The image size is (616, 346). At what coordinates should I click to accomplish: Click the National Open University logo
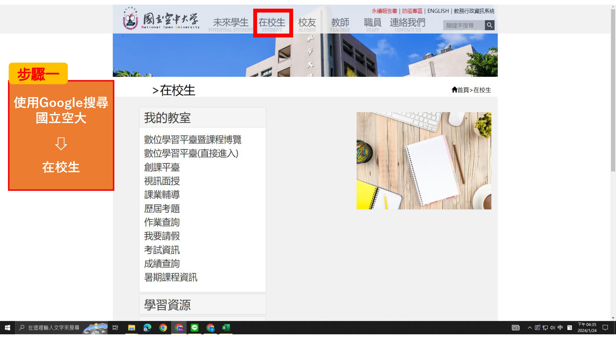[x=161, y=19]
